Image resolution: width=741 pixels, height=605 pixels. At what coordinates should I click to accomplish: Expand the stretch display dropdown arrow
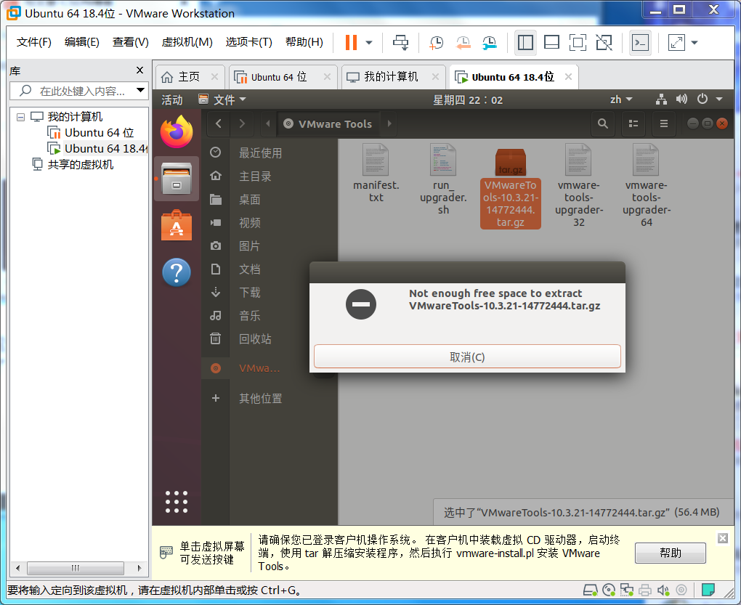click(x=695, y=43)
